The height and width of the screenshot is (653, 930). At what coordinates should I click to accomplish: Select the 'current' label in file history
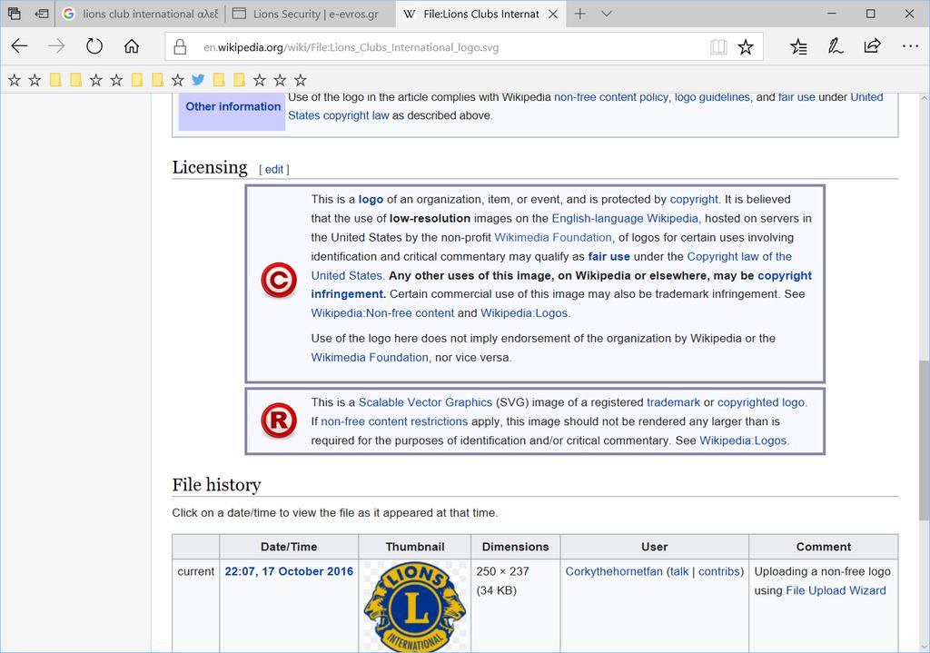coord(196,571)
